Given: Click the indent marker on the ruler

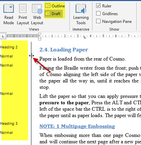Looking at the screenshot, I should click(39, 37).
